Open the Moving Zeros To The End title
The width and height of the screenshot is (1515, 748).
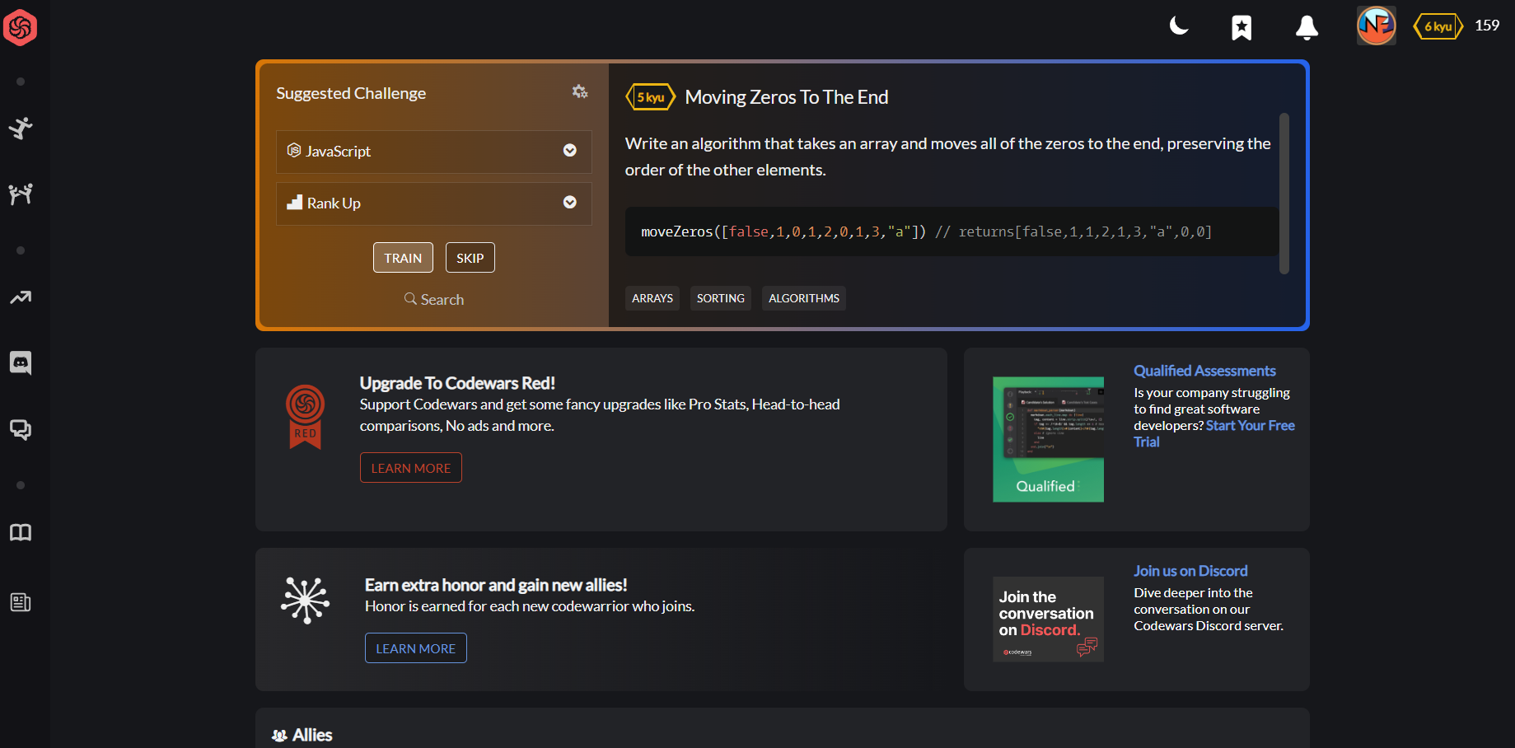(787, 97)
